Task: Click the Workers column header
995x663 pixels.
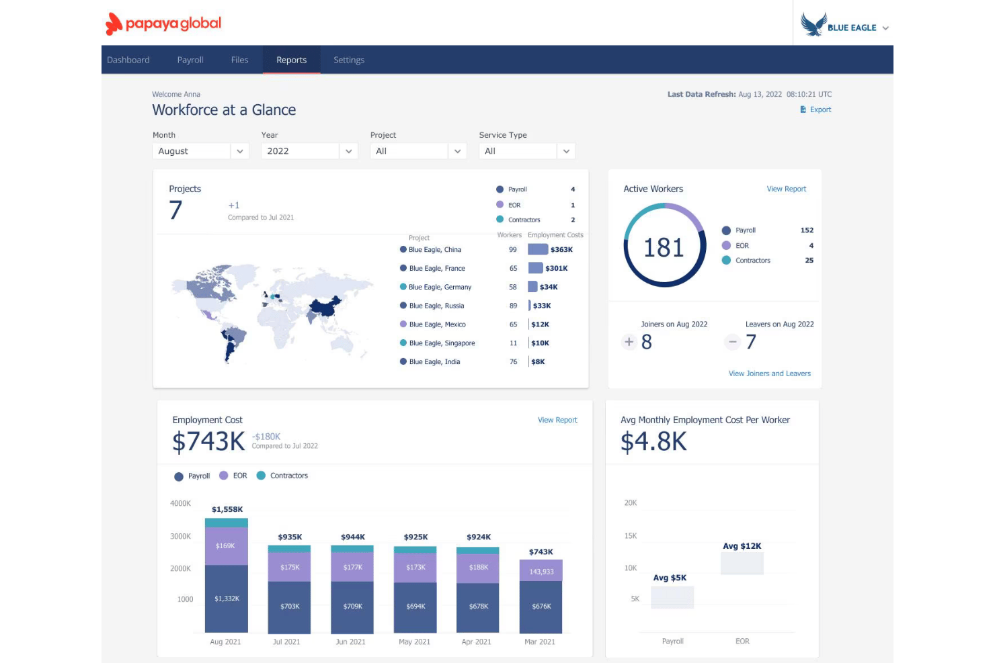Action: pos(510,235)
